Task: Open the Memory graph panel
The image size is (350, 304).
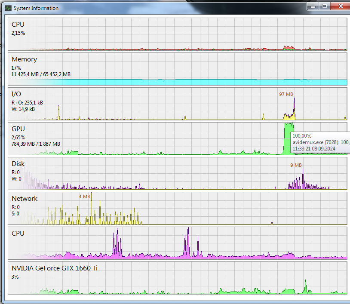Action: (178, 69)
